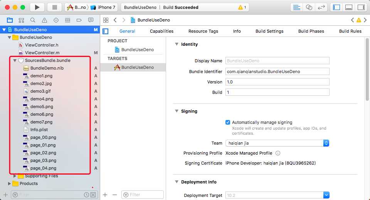Hide or show the Navigator pane
Viewport: 370px width, 200px height.
pos(336,7)
